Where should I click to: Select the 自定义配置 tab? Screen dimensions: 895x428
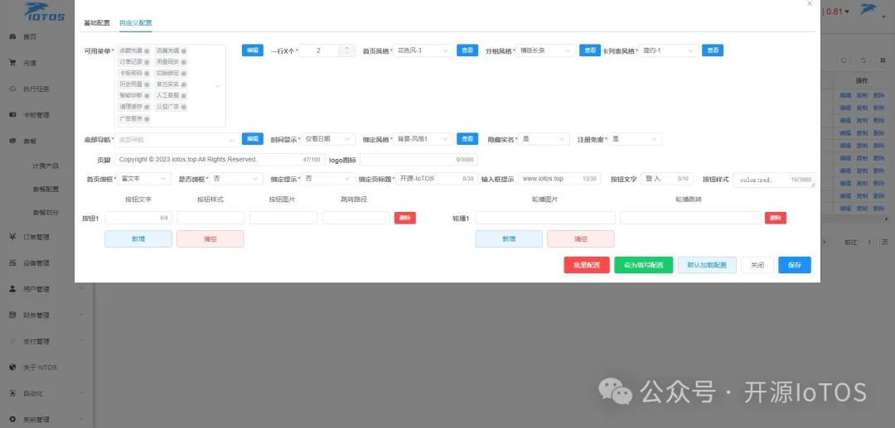pyautogui.click(x=135, y=23)
